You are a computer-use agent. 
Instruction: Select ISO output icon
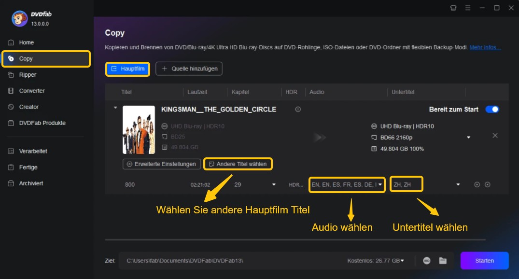tap(427, 261)
